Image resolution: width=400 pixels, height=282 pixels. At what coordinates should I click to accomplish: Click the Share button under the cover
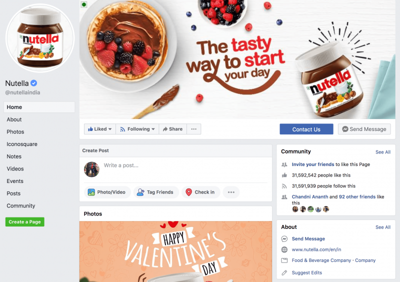coord(173,129)
